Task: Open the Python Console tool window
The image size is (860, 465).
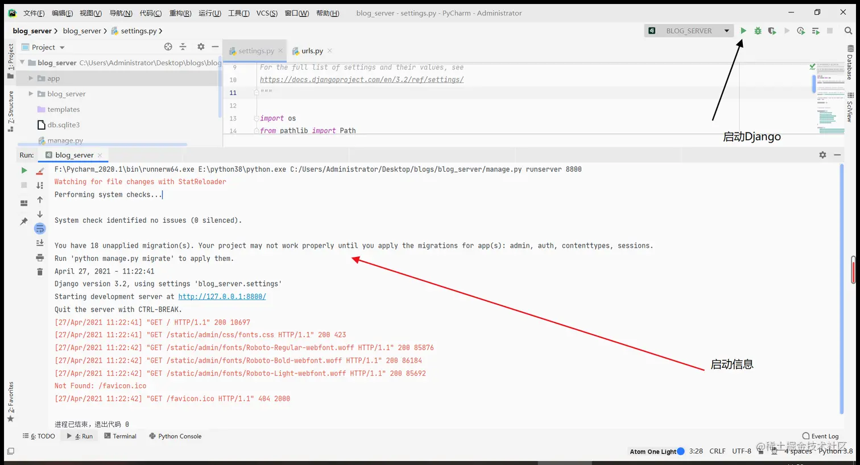Action: [x=175, y=436]
